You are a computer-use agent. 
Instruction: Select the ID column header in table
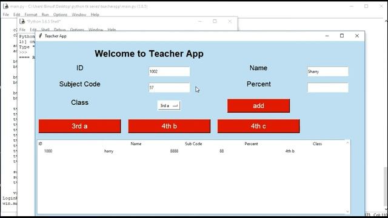point(41,144)
